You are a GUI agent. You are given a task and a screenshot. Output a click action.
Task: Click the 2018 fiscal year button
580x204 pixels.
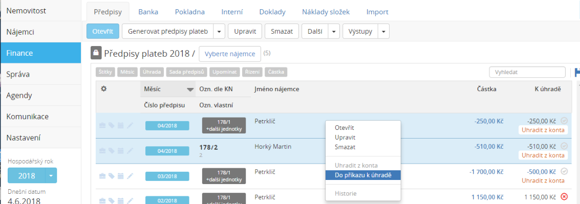(x=27, y=175)
